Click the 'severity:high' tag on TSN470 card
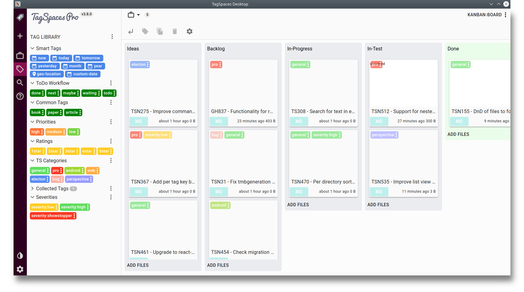Image resolution: width=524 pixels, height=292 pixels. point(327,135)
